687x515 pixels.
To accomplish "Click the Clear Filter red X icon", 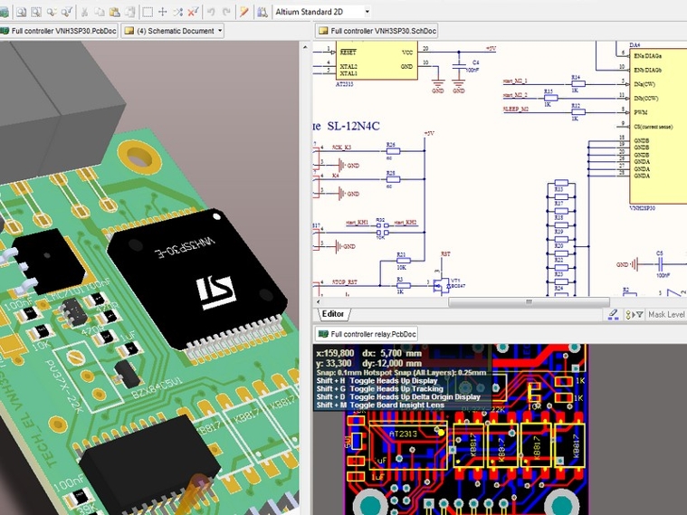I will coord(193,12).
